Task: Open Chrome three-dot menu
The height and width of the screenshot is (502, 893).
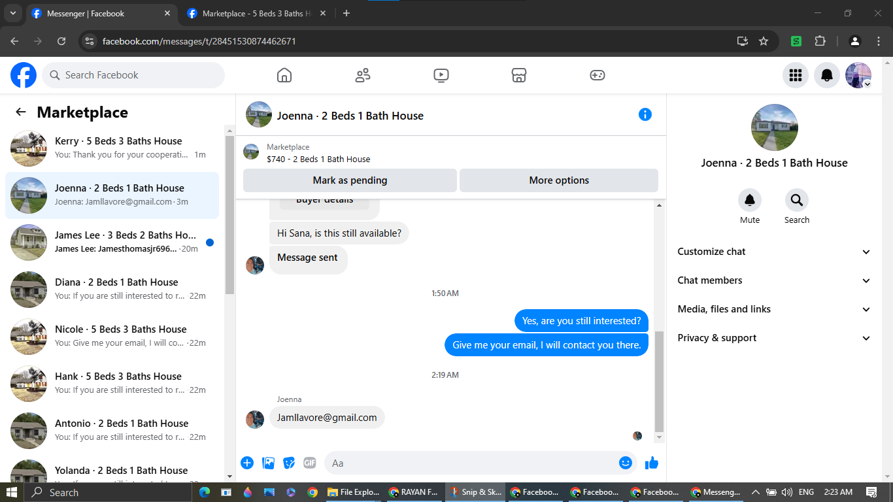Action: tap(879, 41)
